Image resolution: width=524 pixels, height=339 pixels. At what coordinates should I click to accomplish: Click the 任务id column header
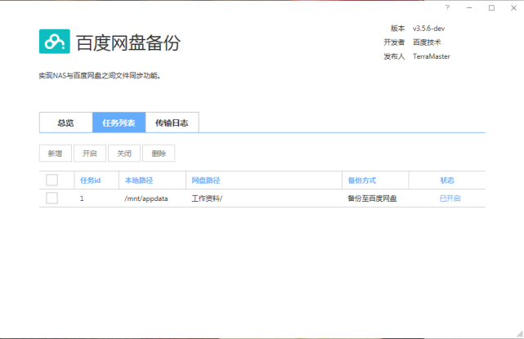[90, 180]
